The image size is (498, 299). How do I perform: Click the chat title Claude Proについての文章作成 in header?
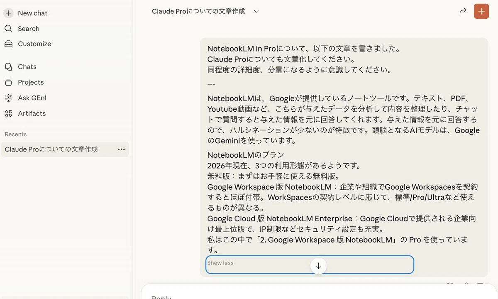pyautogui.click(x=198, y=11)
